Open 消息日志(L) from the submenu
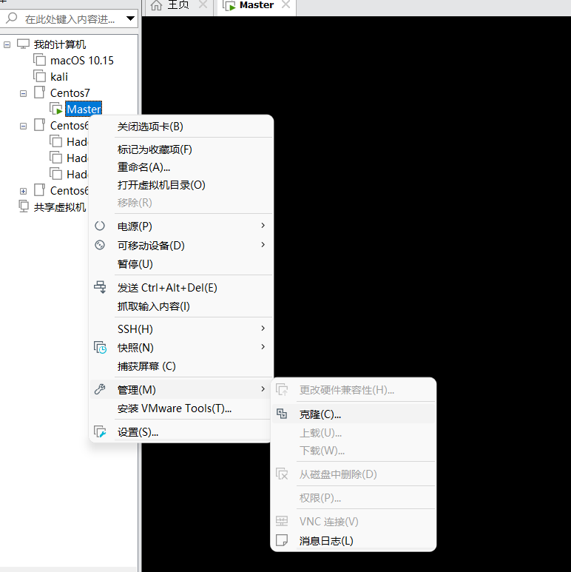Screen dimensions: 571x572 (x=354, y=541)
